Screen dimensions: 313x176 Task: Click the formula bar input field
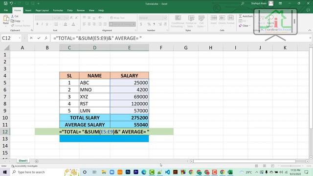(179, 38)
